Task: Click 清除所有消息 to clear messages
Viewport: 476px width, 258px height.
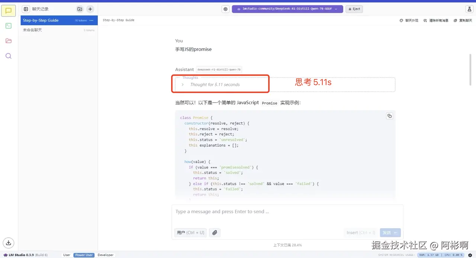Action: [436, 20]
